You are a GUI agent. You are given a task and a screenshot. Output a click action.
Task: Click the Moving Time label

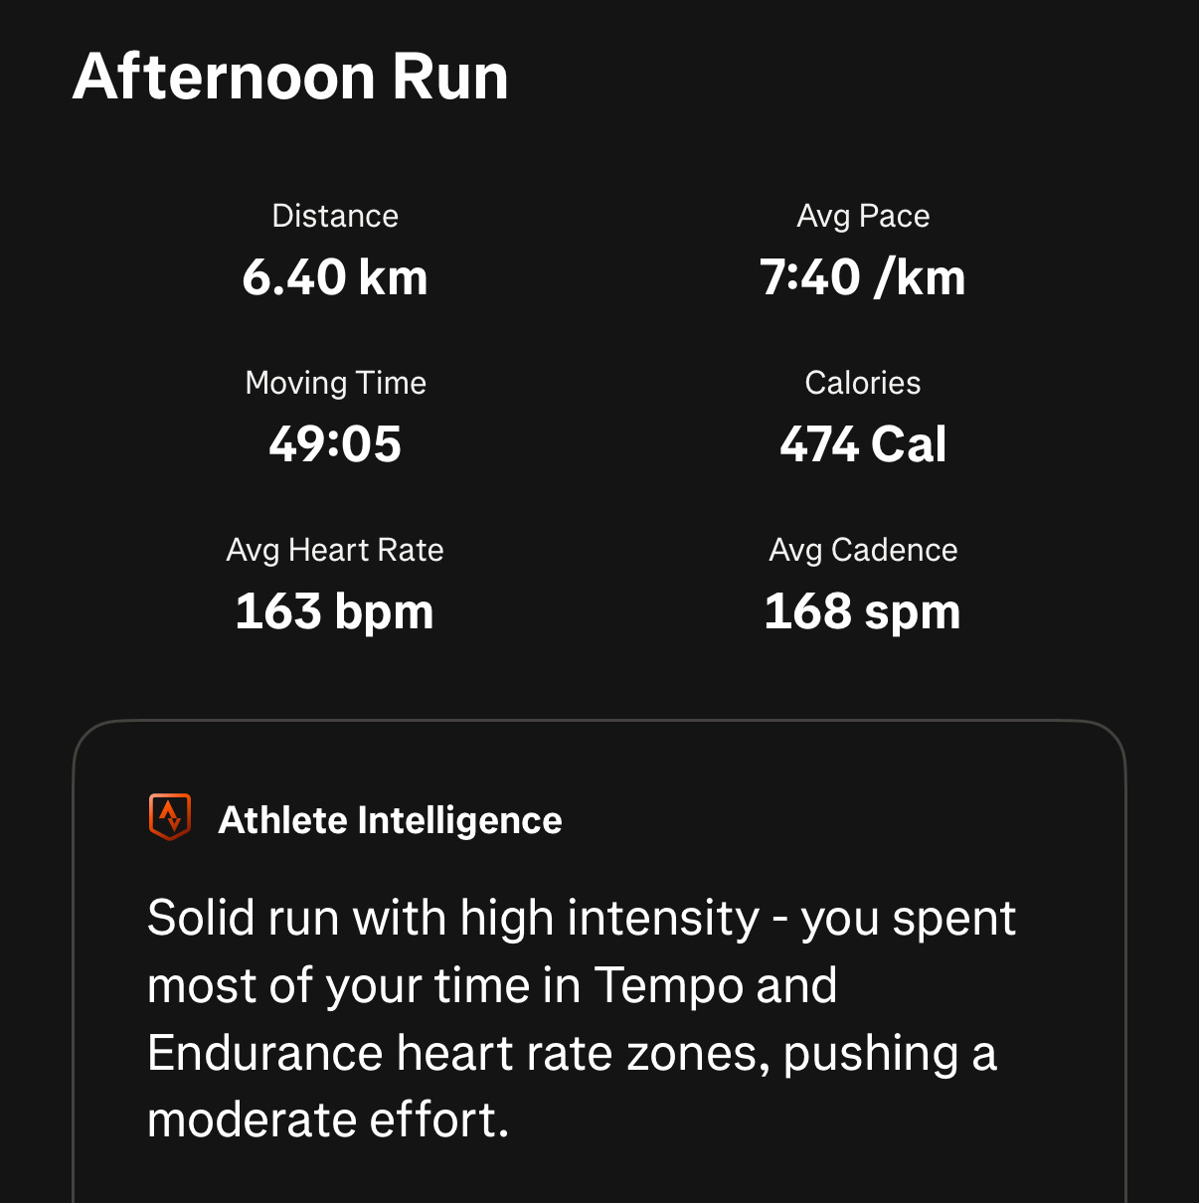click(x=335, y=383)
